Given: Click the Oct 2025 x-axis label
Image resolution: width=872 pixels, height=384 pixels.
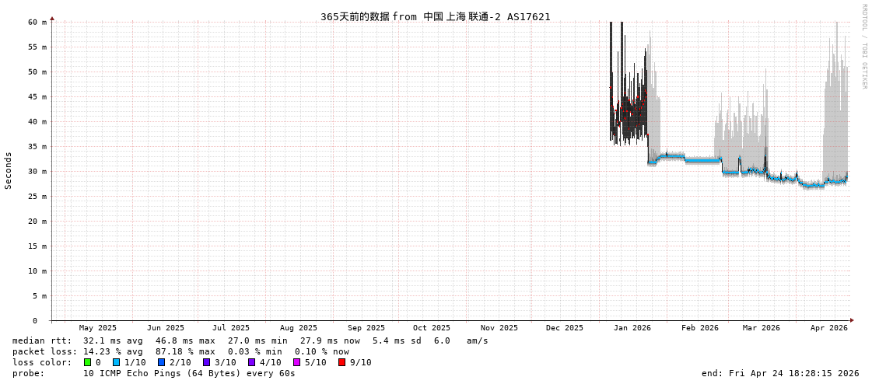Looking at the screenshot, I should pos(431,328).
